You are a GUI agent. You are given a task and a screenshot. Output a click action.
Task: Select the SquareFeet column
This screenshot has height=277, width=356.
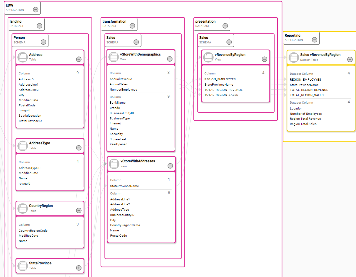pos(118,139)
